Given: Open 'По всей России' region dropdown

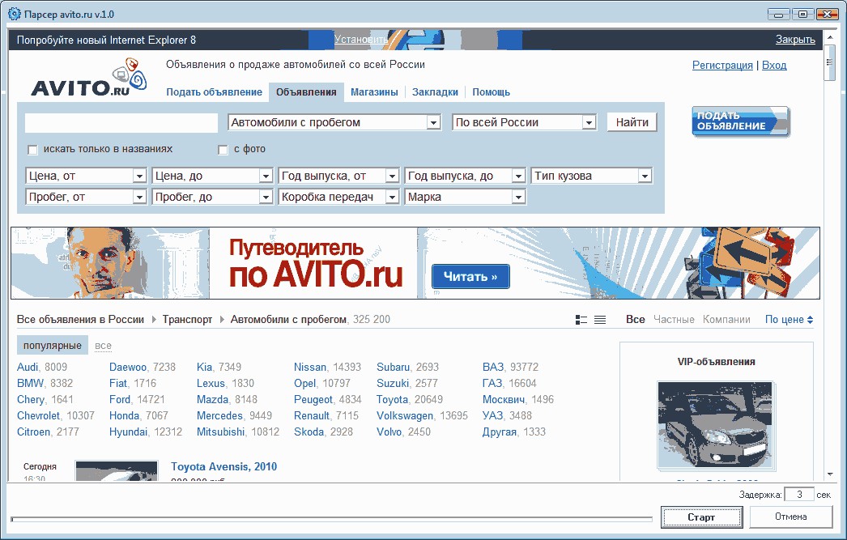Looking at the screenshot, I should point(524,122).
